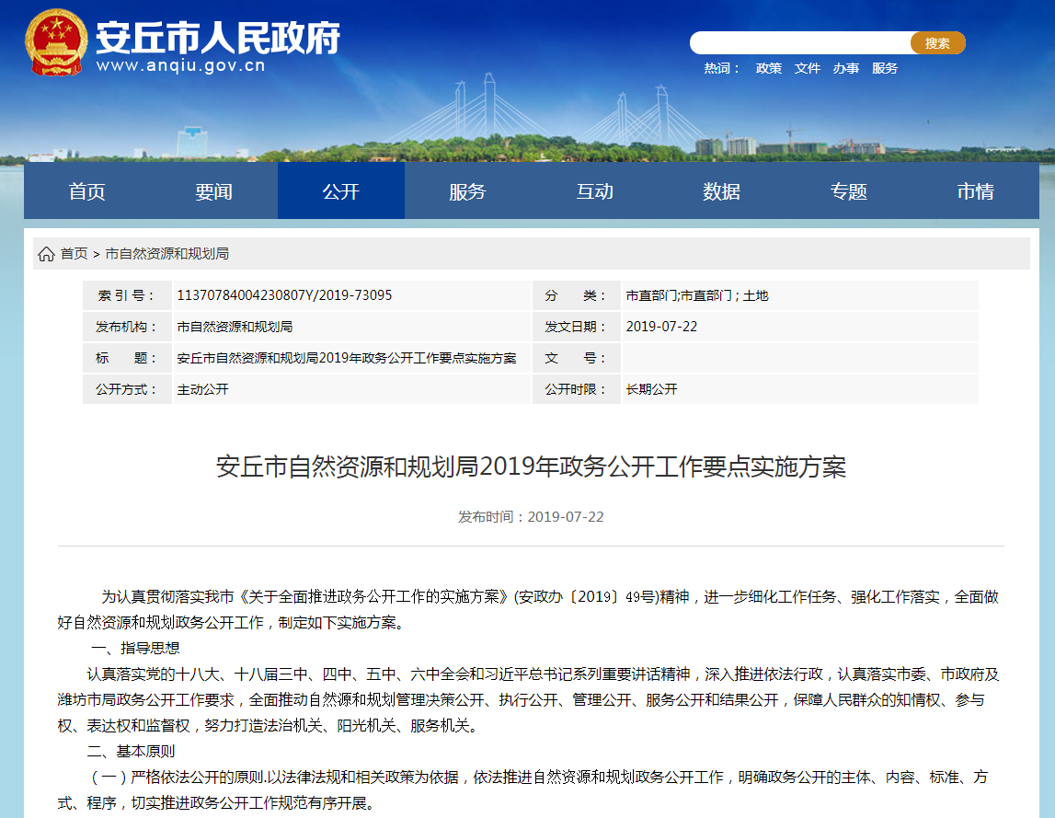1055x818 pixels.
Task: Click the 发布机构 value 市自然资源和规划局
Action: point(235,327)
